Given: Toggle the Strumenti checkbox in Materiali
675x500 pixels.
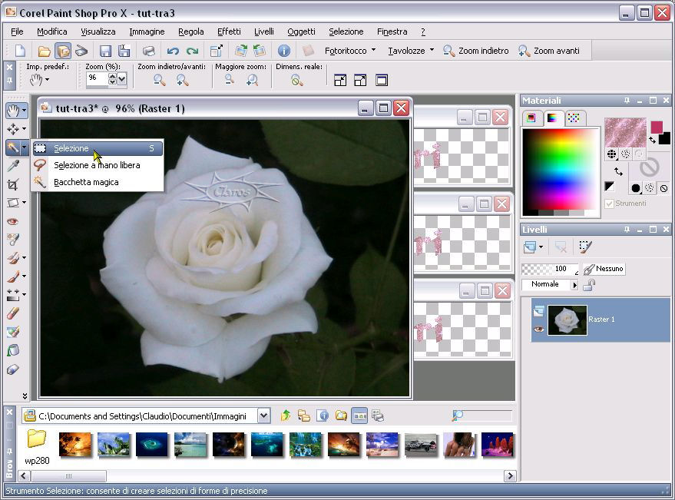Looking at the screenshot, I should pos(609,204).
